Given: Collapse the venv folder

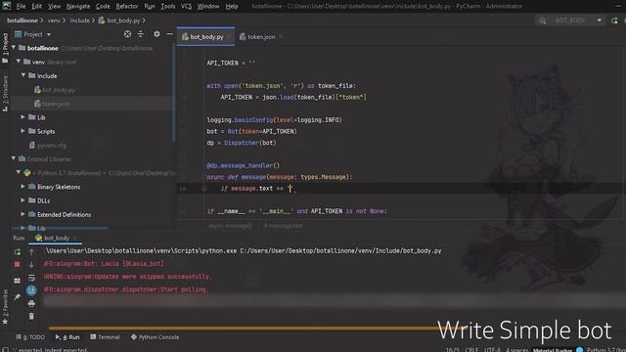Looking at the screenshot, I should tap(19, 62).
